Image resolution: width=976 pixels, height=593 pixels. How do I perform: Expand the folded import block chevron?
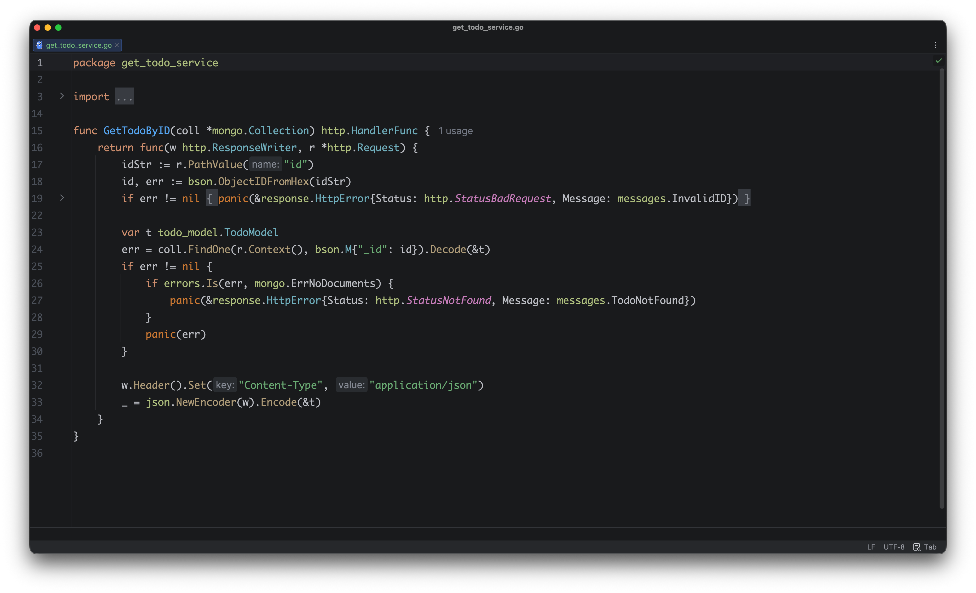click(62, 96)
